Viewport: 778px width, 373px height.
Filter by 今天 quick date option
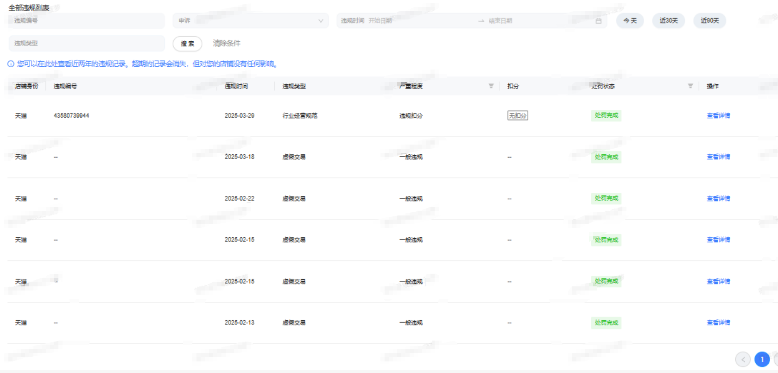point(630,21)
